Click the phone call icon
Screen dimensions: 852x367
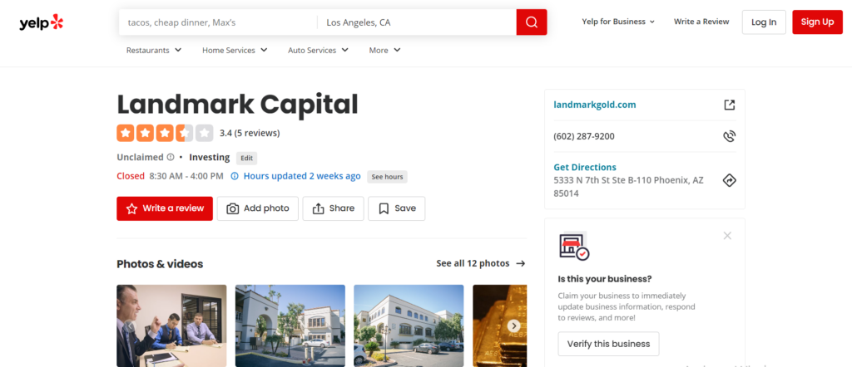coord(729,136)
